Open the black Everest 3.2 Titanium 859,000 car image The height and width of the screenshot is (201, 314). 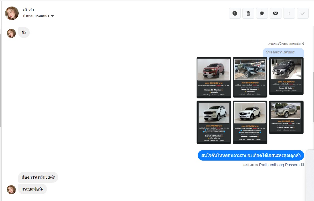tap(250, 77)
